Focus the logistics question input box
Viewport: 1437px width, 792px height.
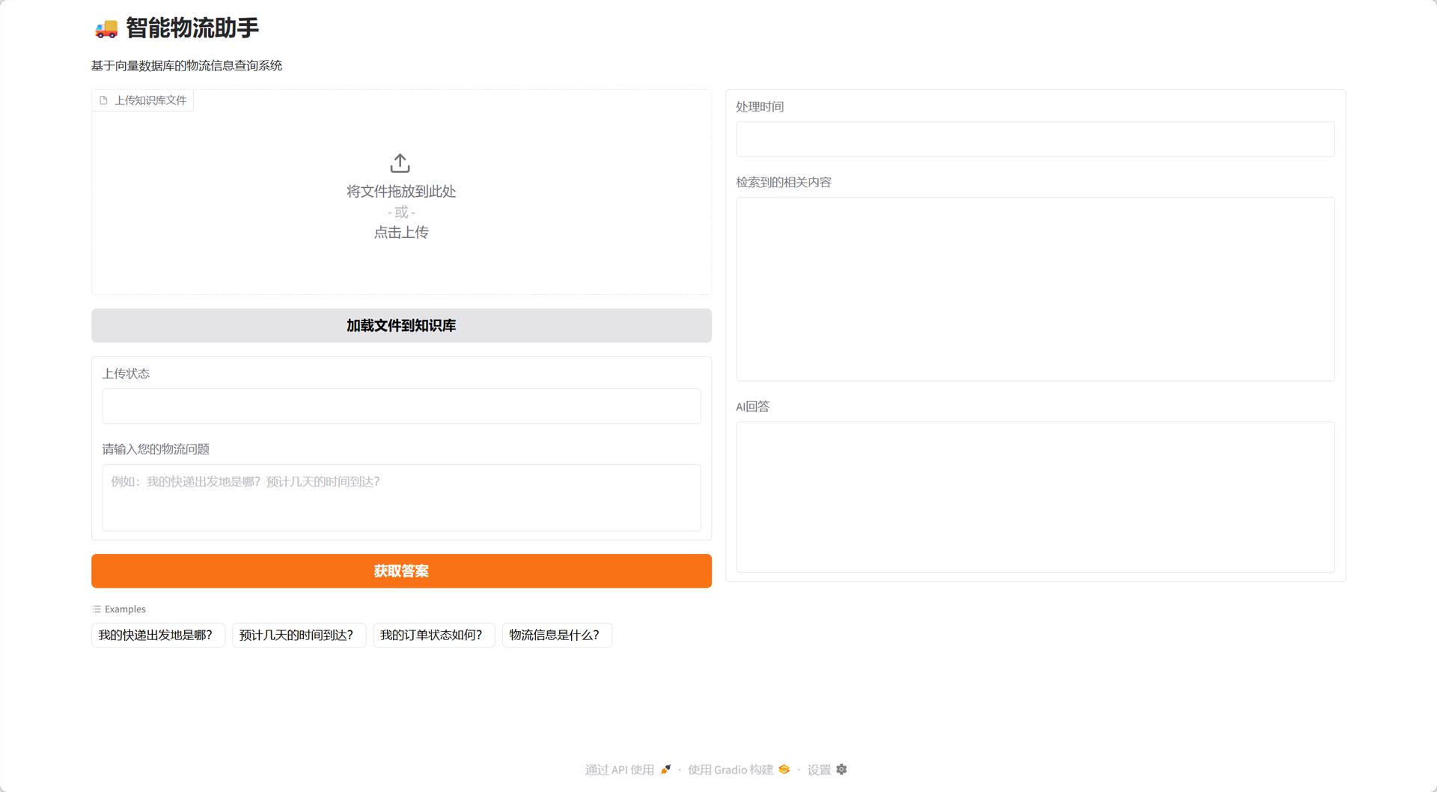(x=401, y=498)
